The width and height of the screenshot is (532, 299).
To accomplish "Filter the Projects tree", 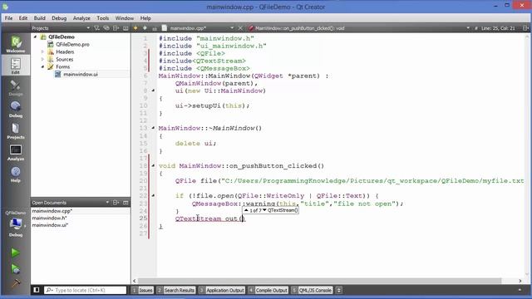I will [x=96, y=28].
